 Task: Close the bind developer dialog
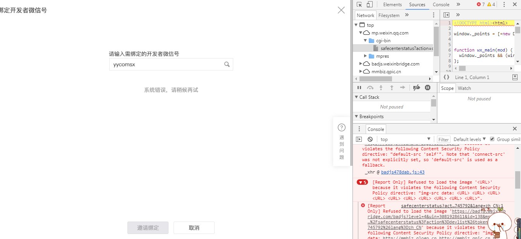coord(341,10)
